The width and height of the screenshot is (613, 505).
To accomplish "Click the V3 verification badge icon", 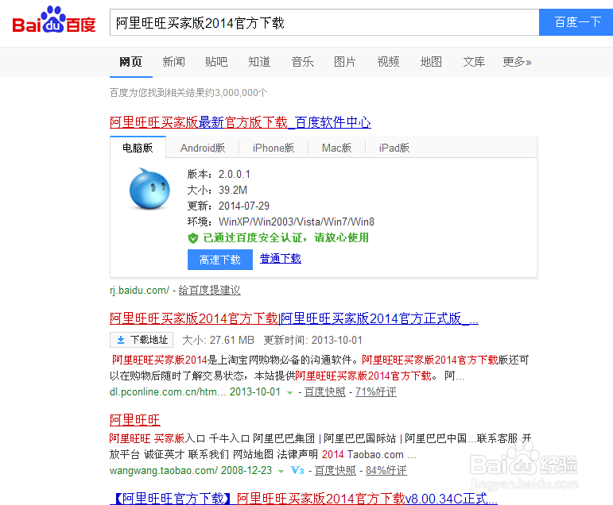I will 297,470.
